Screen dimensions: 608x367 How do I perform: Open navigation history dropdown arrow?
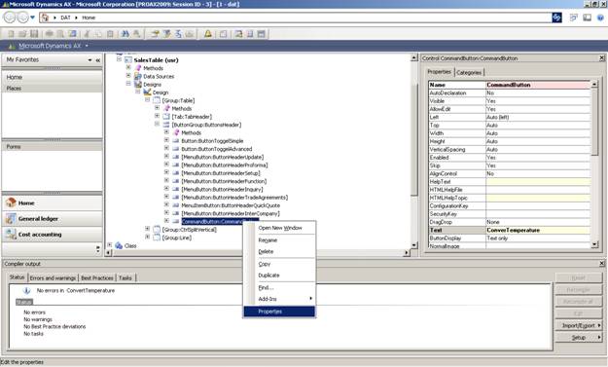32,18
